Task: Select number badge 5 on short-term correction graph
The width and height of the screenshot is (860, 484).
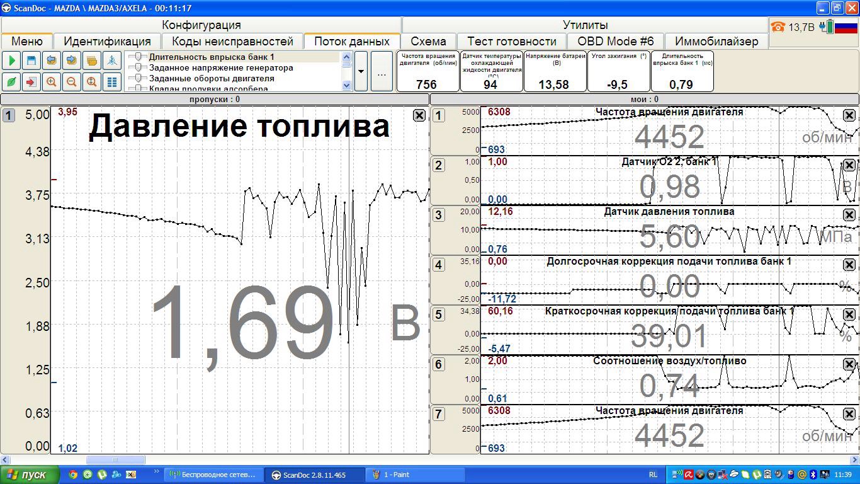Action: pos(439,314)
